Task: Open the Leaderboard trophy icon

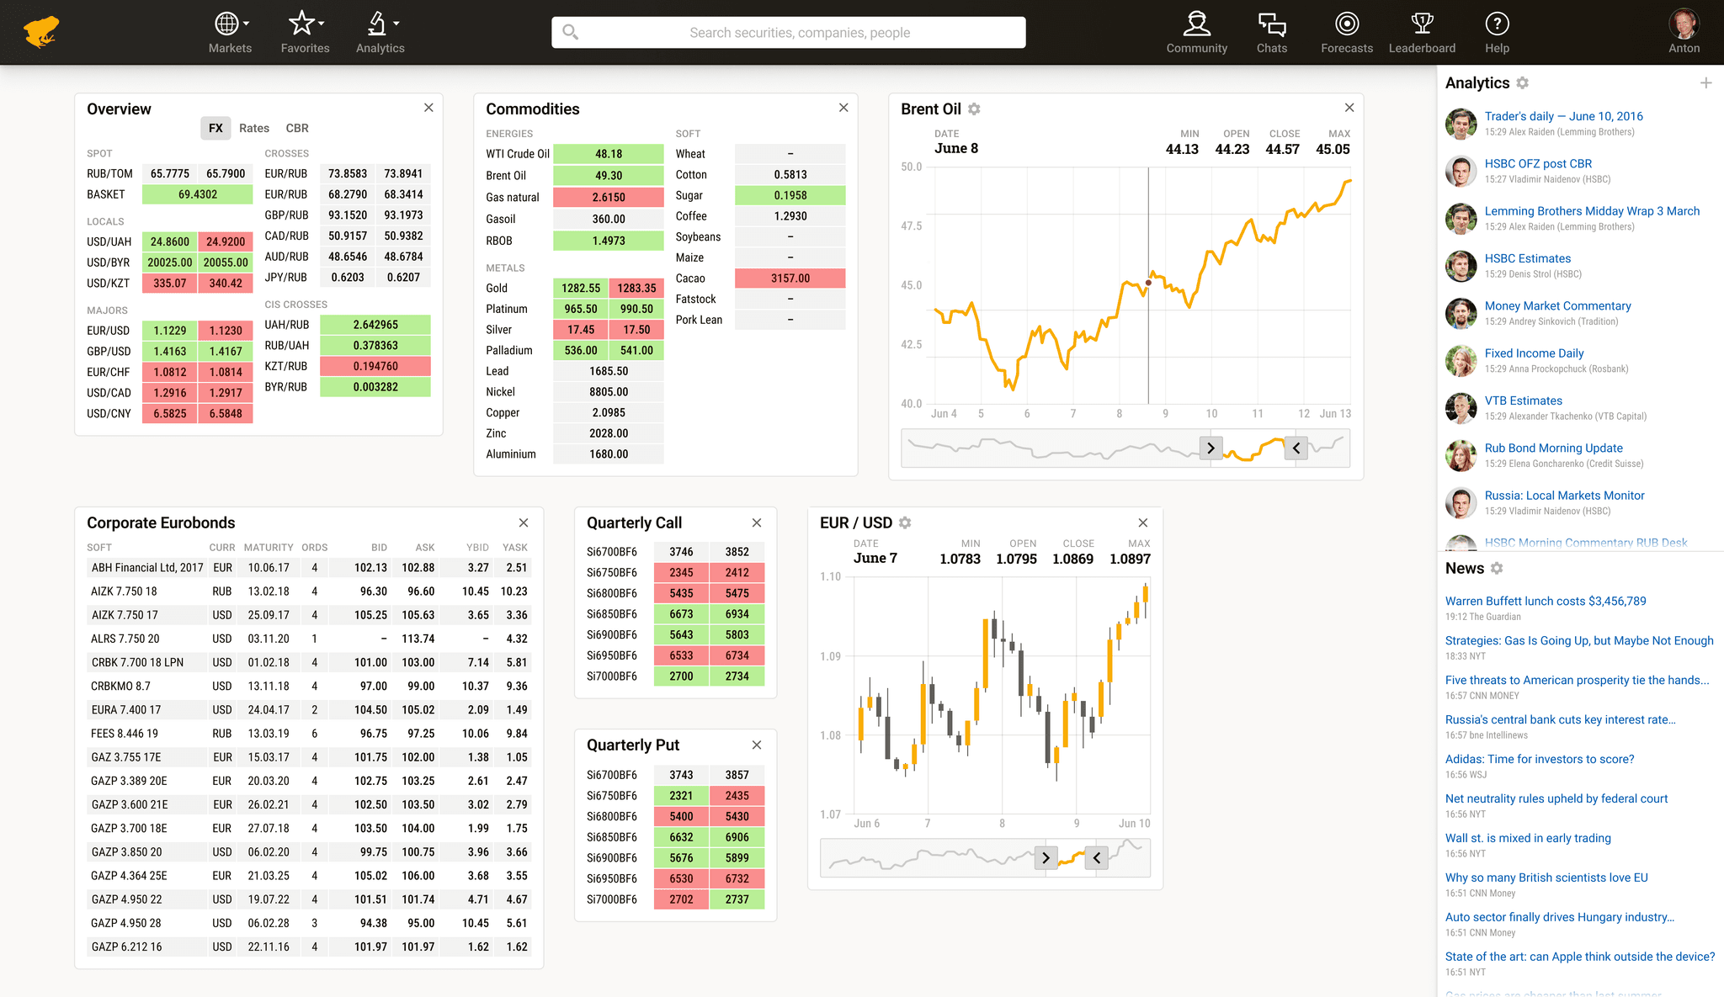Action: (1422, 24)
